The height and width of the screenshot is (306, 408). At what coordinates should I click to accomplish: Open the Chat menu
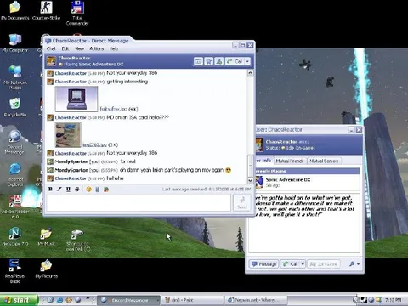click(51, 48)
